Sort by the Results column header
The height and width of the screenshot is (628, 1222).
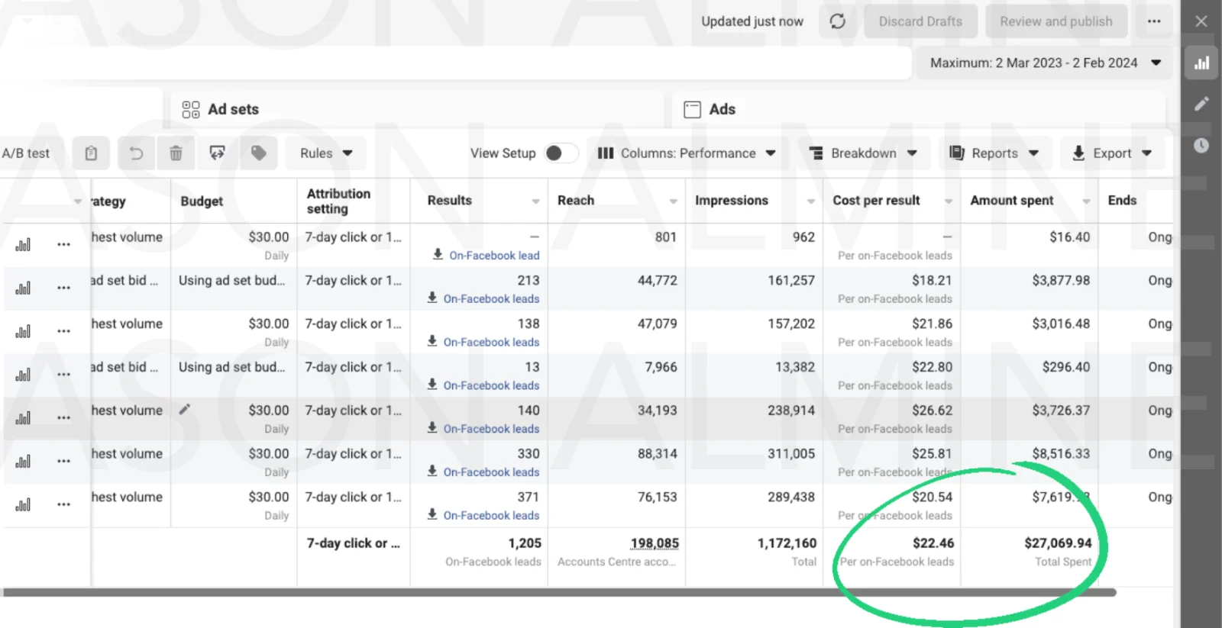coord(479,201)
